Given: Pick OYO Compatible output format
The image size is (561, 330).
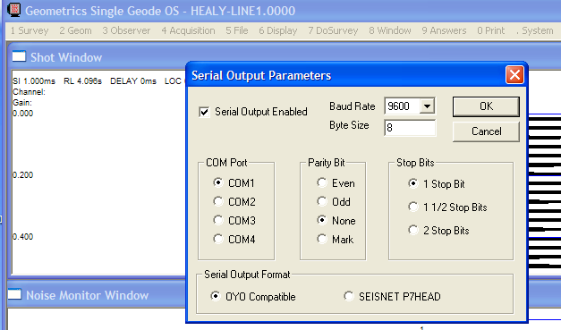Looking at the screenshot, I should pos(215,296).
